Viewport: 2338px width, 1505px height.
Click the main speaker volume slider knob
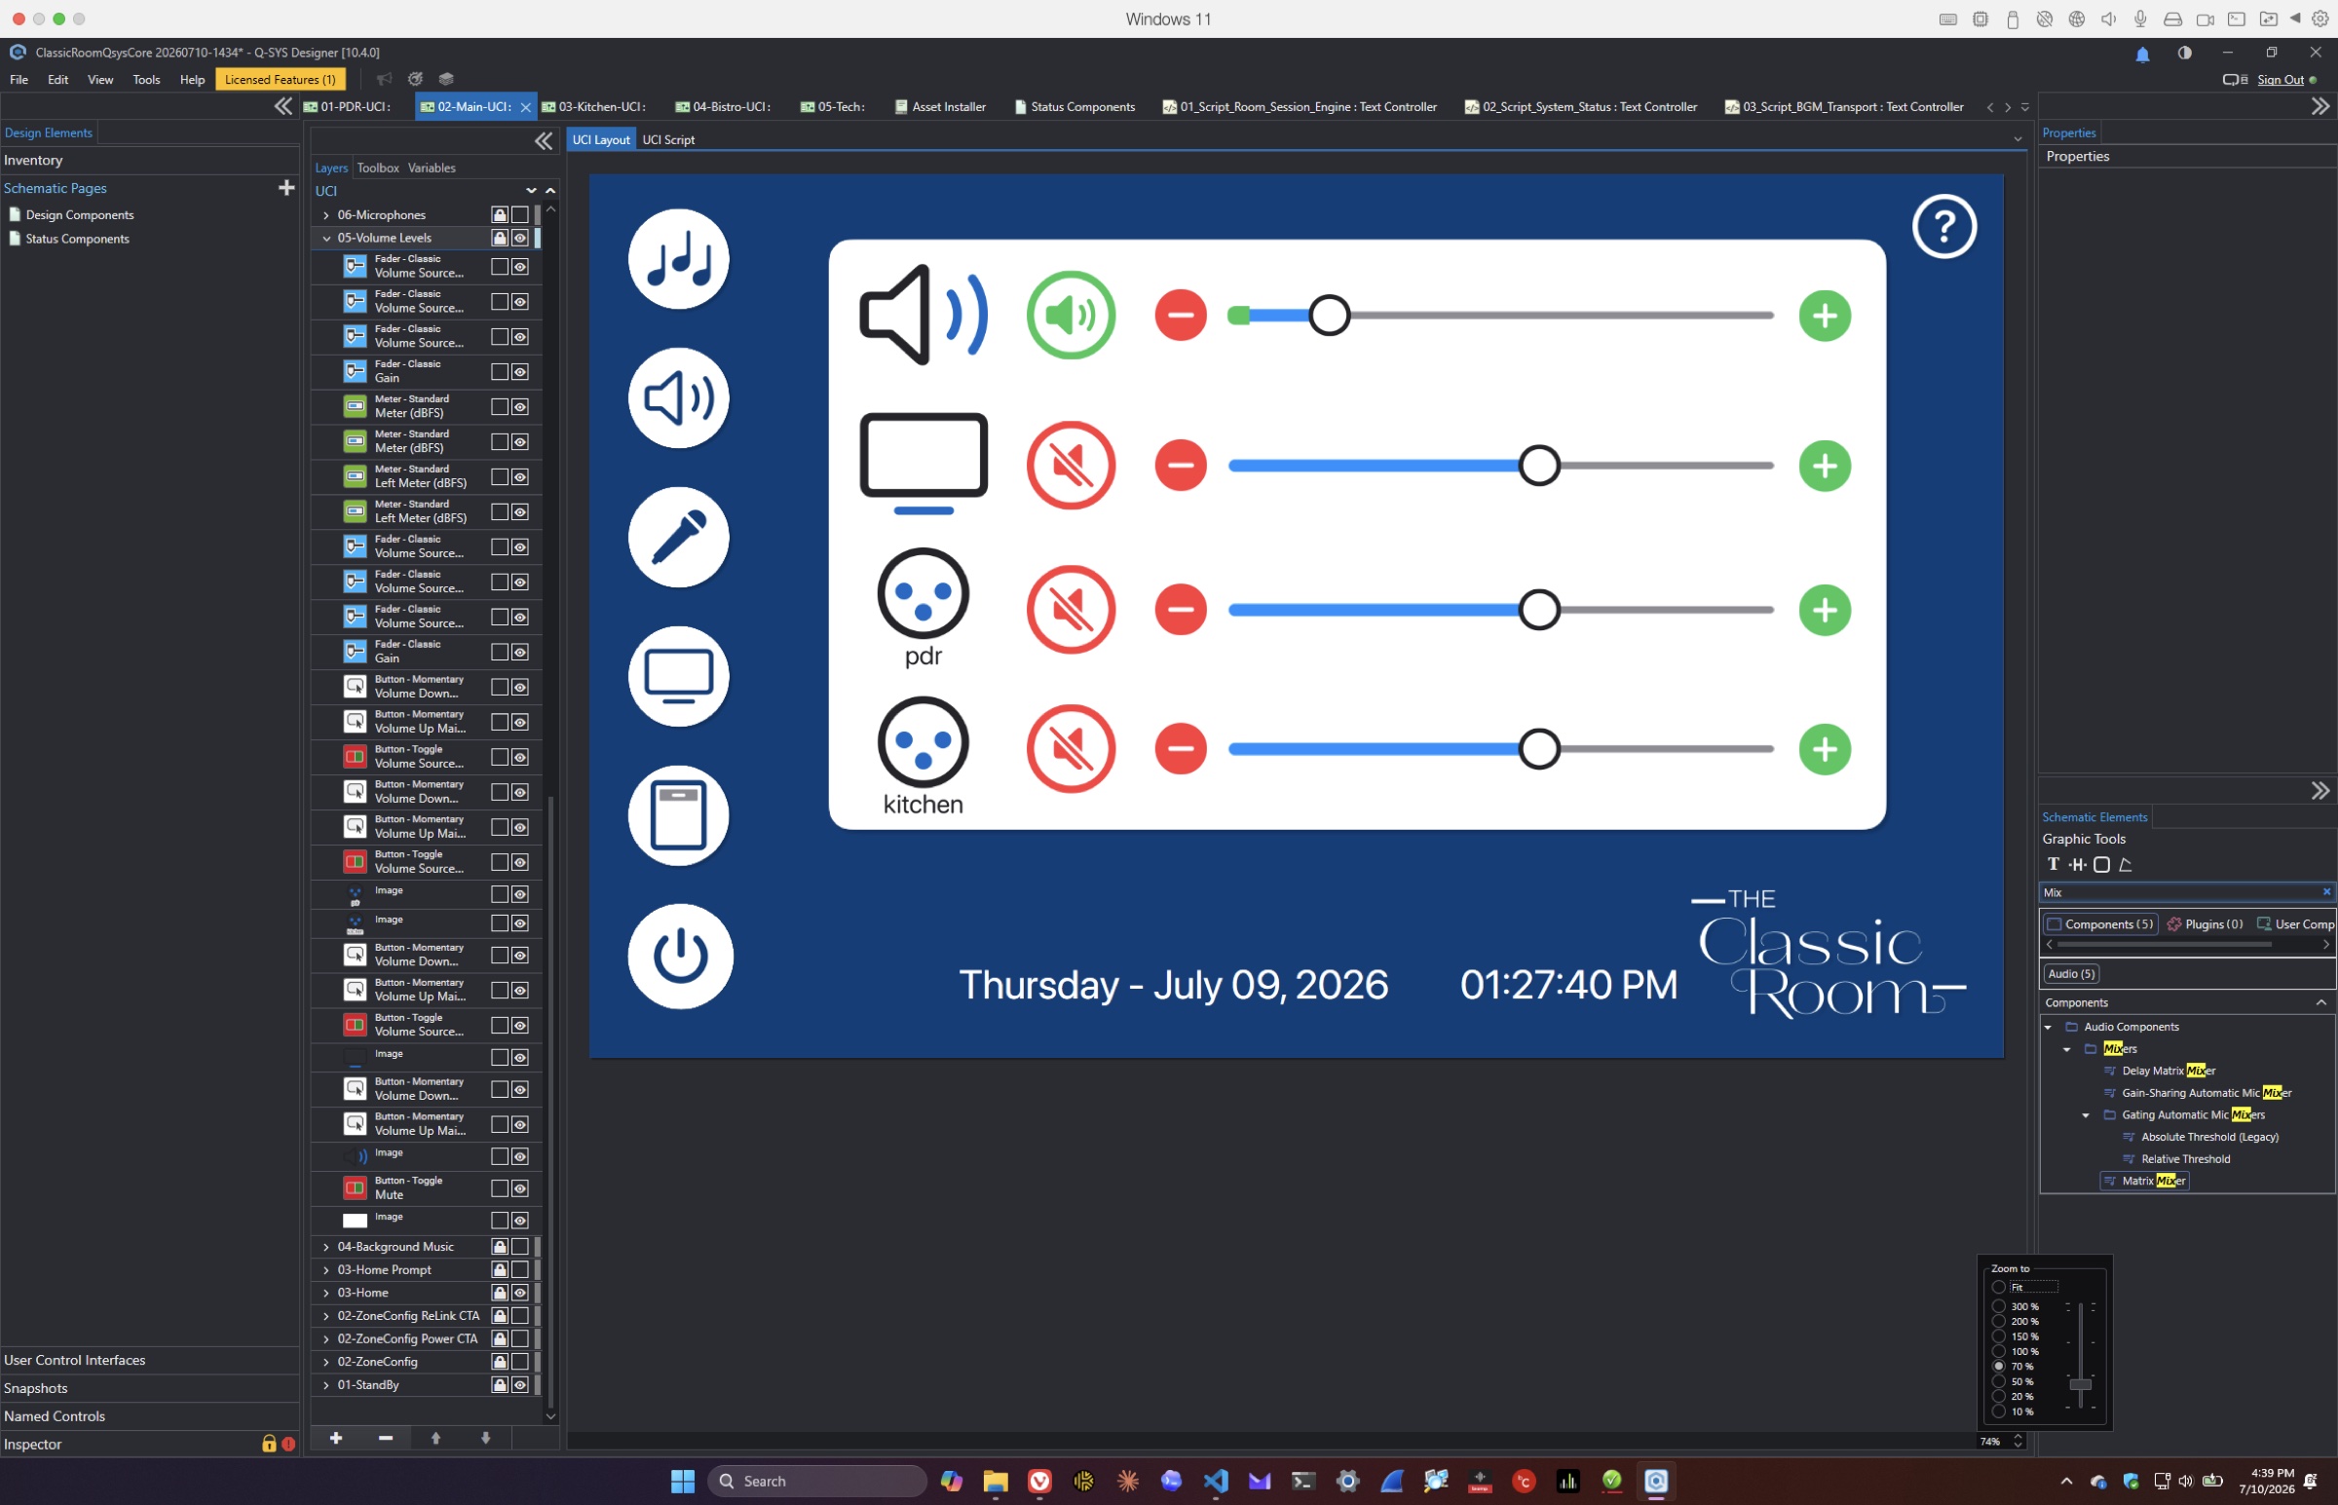click(x=1329, y=315)
